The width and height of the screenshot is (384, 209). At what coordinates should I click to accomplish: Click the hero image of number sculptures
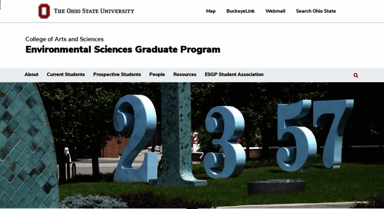pos(192,145)
